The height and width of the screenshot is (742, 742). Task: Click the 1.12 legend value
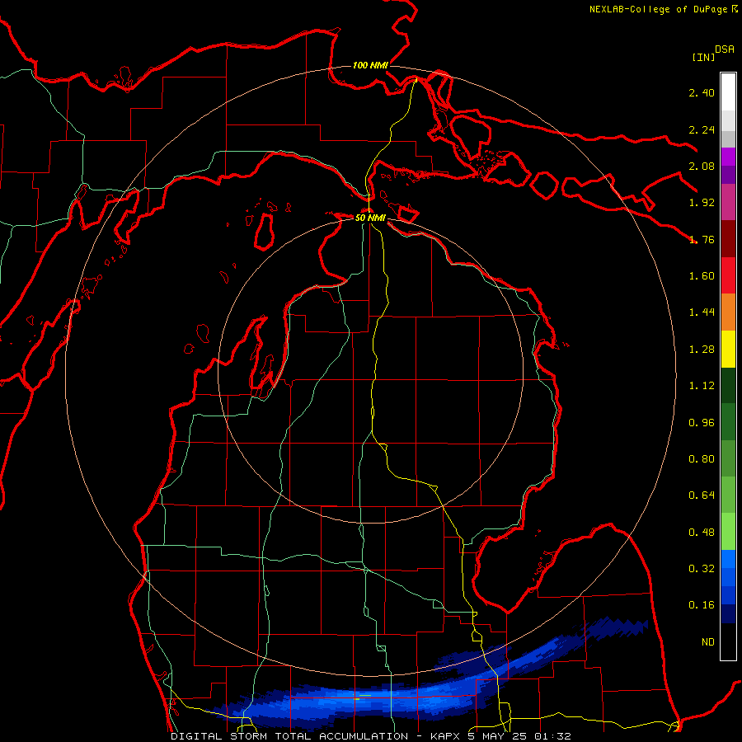702,386
